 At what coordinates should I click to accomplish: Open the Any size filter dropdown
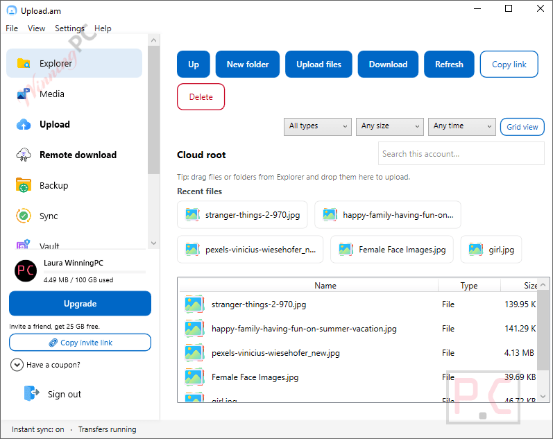(390, 127)
